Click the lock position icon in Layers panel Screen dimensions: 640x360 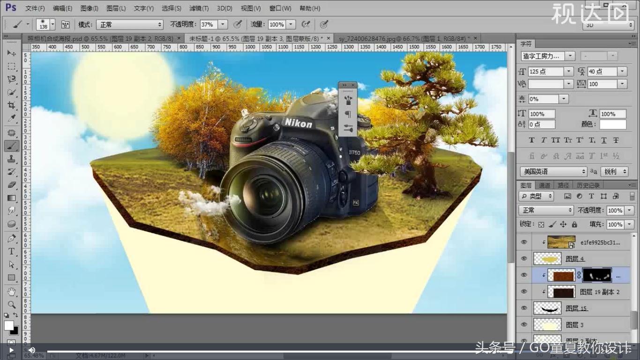[x=565, y=225]
